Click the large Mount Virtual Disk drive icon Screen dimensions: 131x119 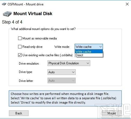[7, 14]
